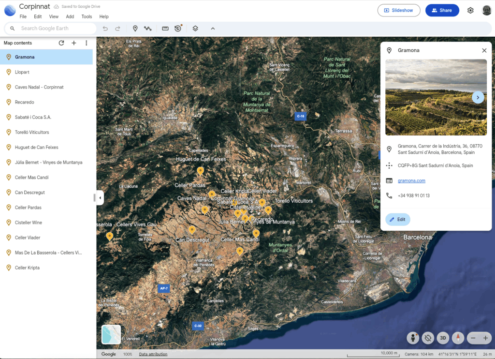Open the File menu
495x359 pixels.
pyautogui.click(x=23, y=17)
